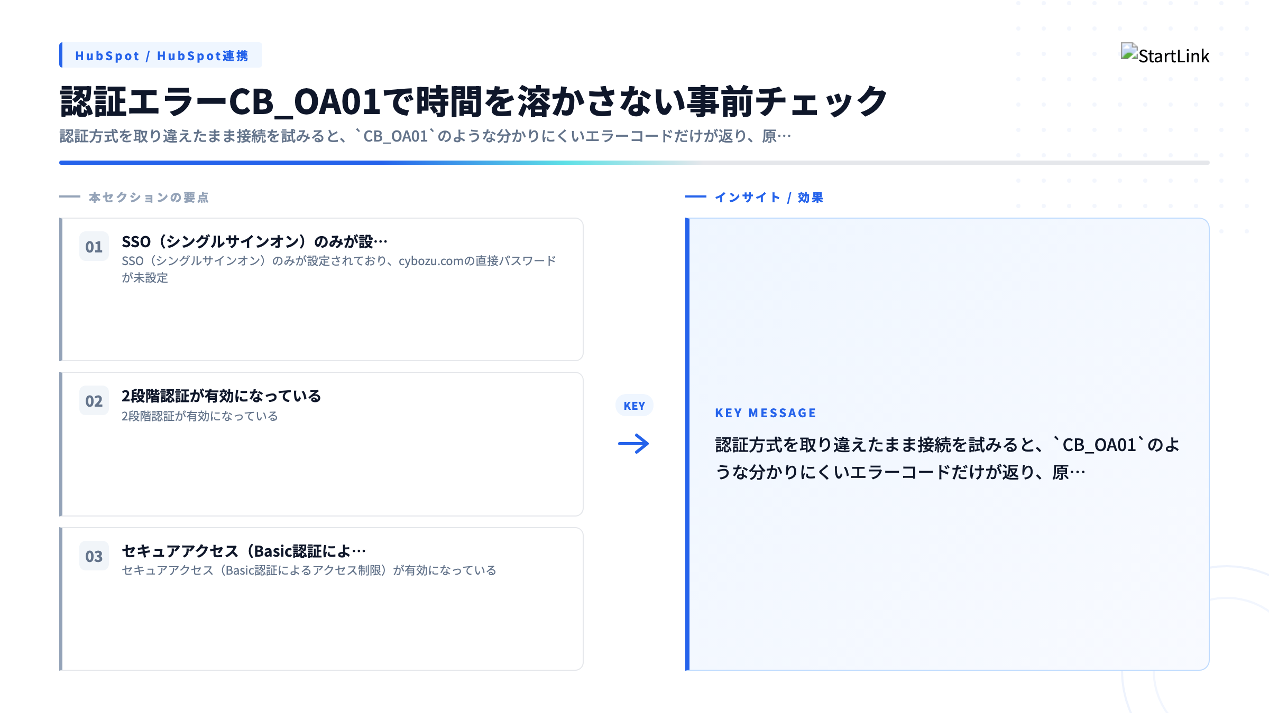Click the 本セクションの要点 section label
1269x713 pixels.
pos(149,198)
